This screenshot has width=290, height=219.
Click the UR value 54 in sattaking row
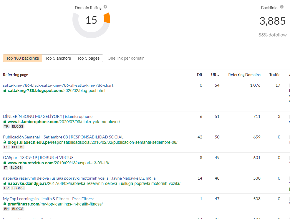point(217,85)
